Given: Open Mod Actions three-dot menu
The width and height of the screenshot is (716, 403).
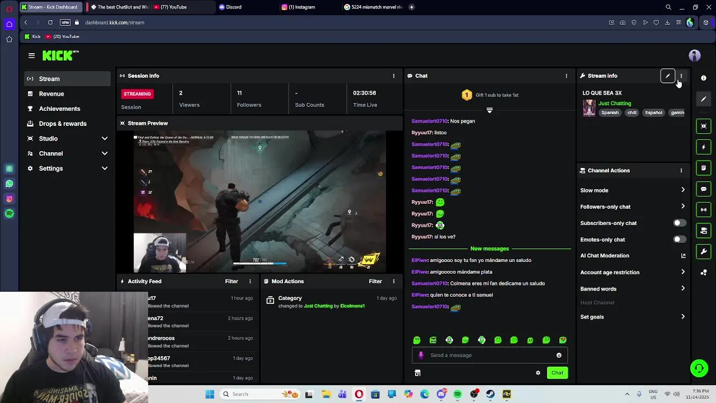Looking at the screenshot, I should (x=393, y=281).
